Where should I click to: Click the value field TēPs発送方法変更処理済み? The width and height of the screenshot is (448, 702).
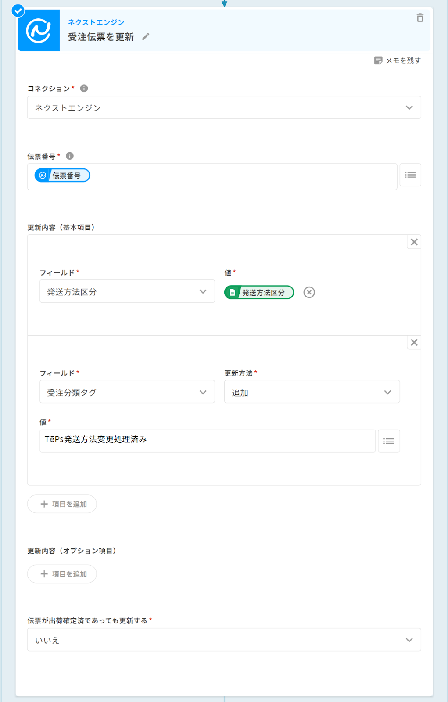coord(208,441)
